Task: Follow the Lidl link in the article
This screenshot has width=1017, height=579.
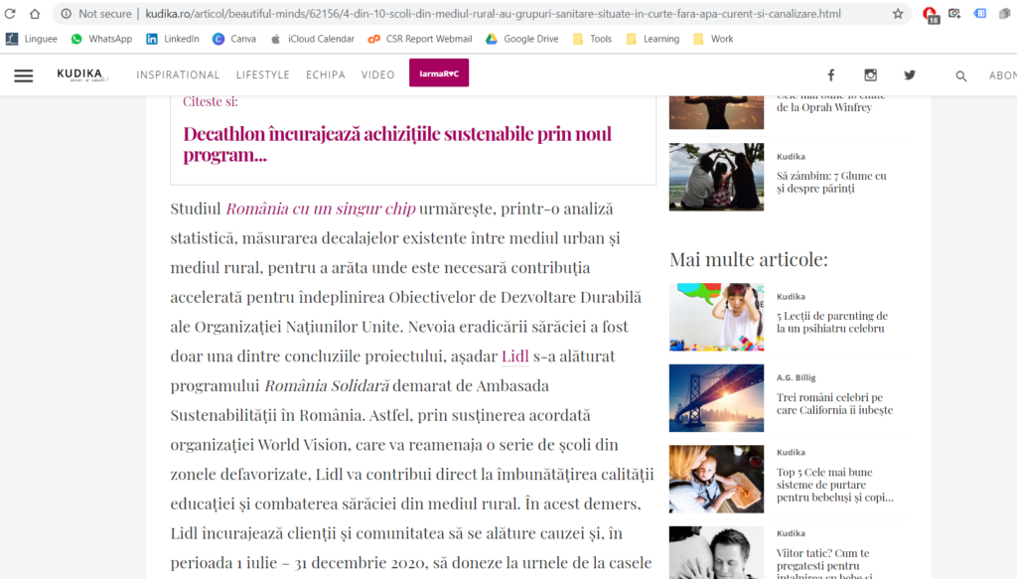Action: pyautogui.click(x=515, y=356)
